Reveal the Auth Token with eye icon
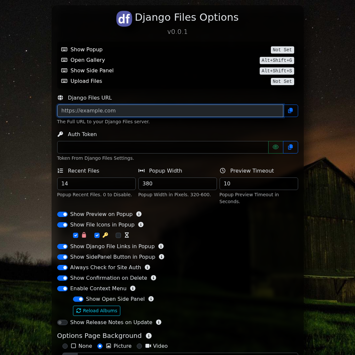Screen dimensions: 355x355 pos(276,147)
